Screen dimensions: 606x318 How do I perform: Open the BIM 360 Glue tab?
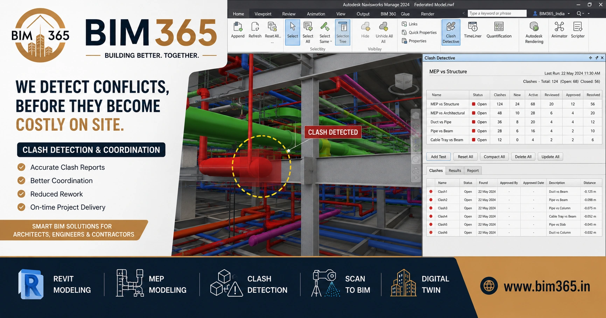pyautogui.click(x=395, y=14)
